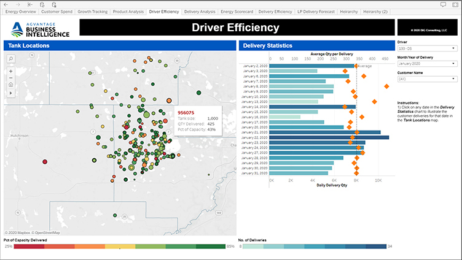
Task: Open the map search tool
Action: point(11,59)
